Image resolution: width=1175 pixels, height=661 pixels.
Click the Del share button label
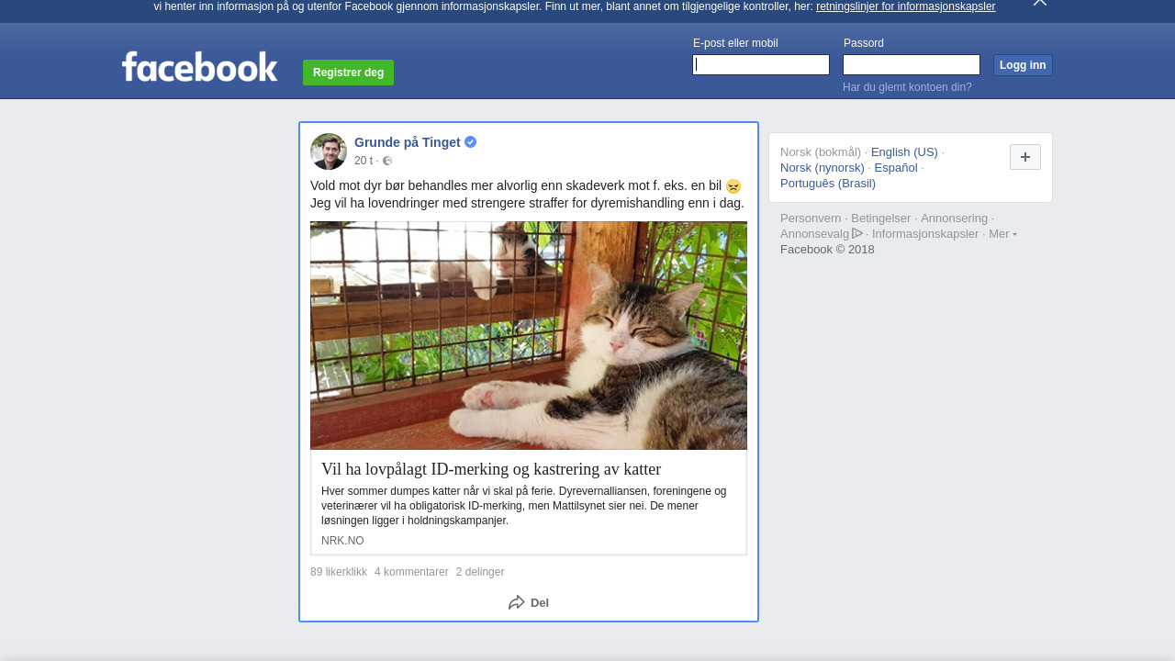click(x=540, y=603)
